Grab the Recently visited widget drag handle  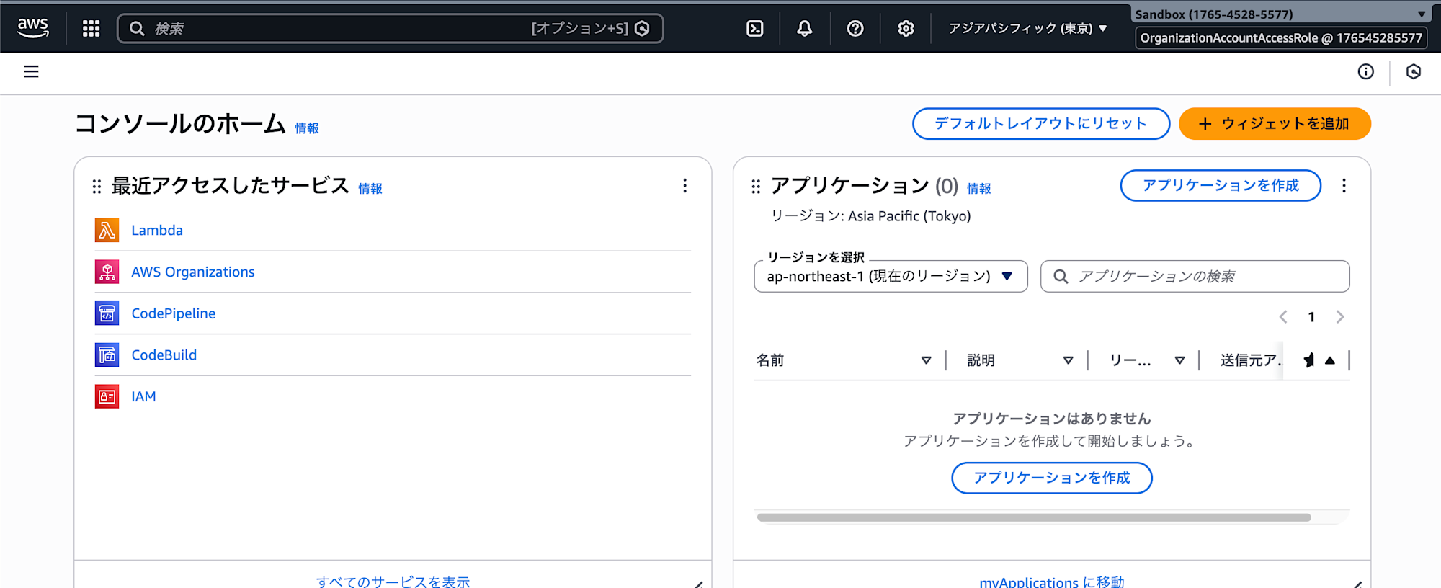tap(97, 187)
